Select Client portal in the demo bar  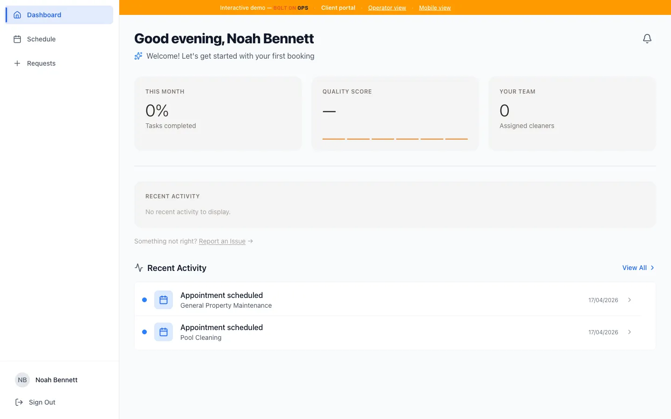(x=338, y=7)
